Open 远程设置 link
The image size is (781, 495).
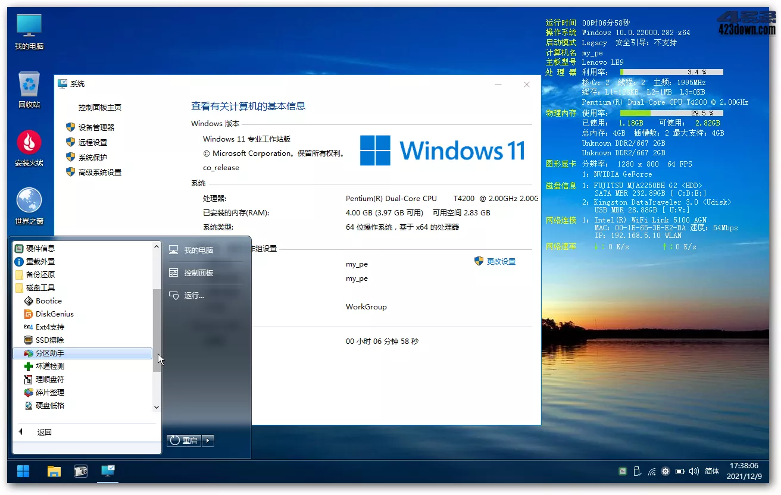93,142
